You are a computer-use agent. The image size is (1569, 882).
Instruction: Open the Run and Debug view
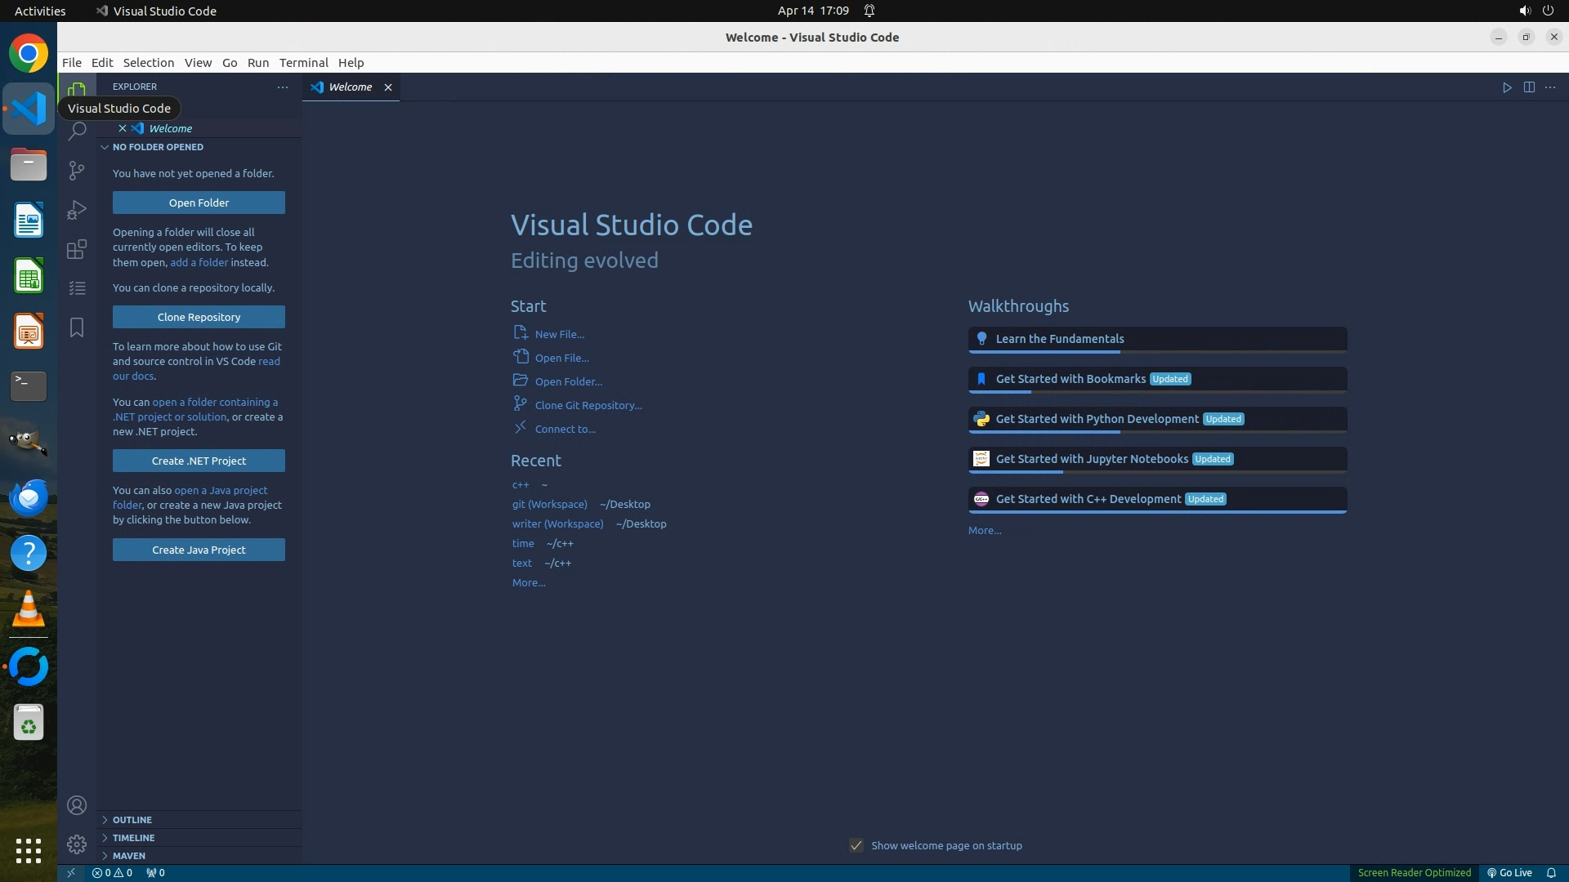(x=77, y=210)
